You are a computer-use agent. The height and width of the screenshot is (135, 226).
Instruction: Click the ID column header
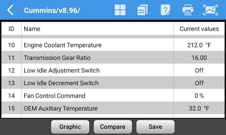click(x=11, y=29)
